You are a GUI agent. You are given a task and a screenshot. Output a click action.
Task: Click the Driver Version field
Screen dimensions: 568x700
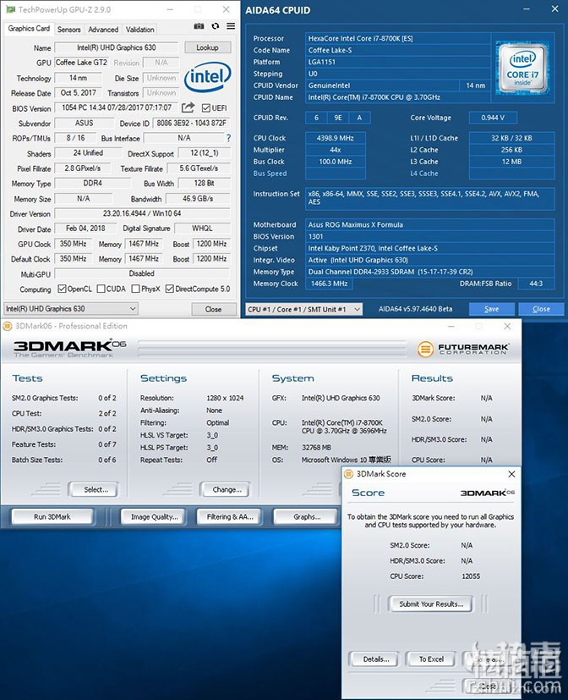[142, 213]
